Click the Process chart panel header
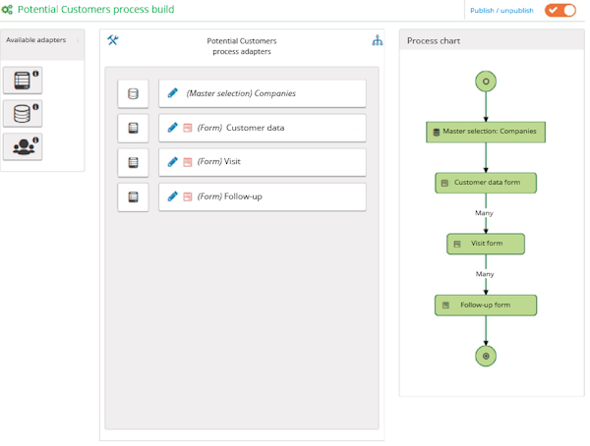 click(x=492, y=40)
